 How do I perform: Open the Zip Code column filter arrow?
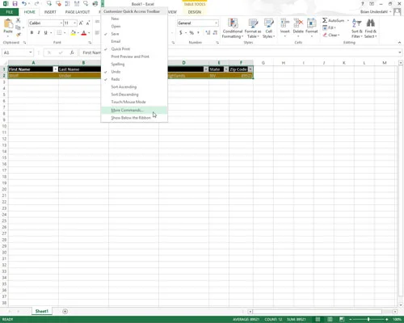(x=250, y=69)
